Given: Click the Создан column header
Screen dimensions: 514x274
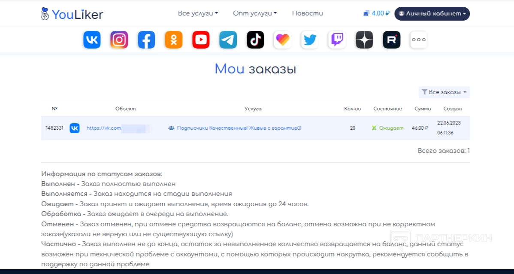Looking at the screenshot, I should [x=452, y=109].
